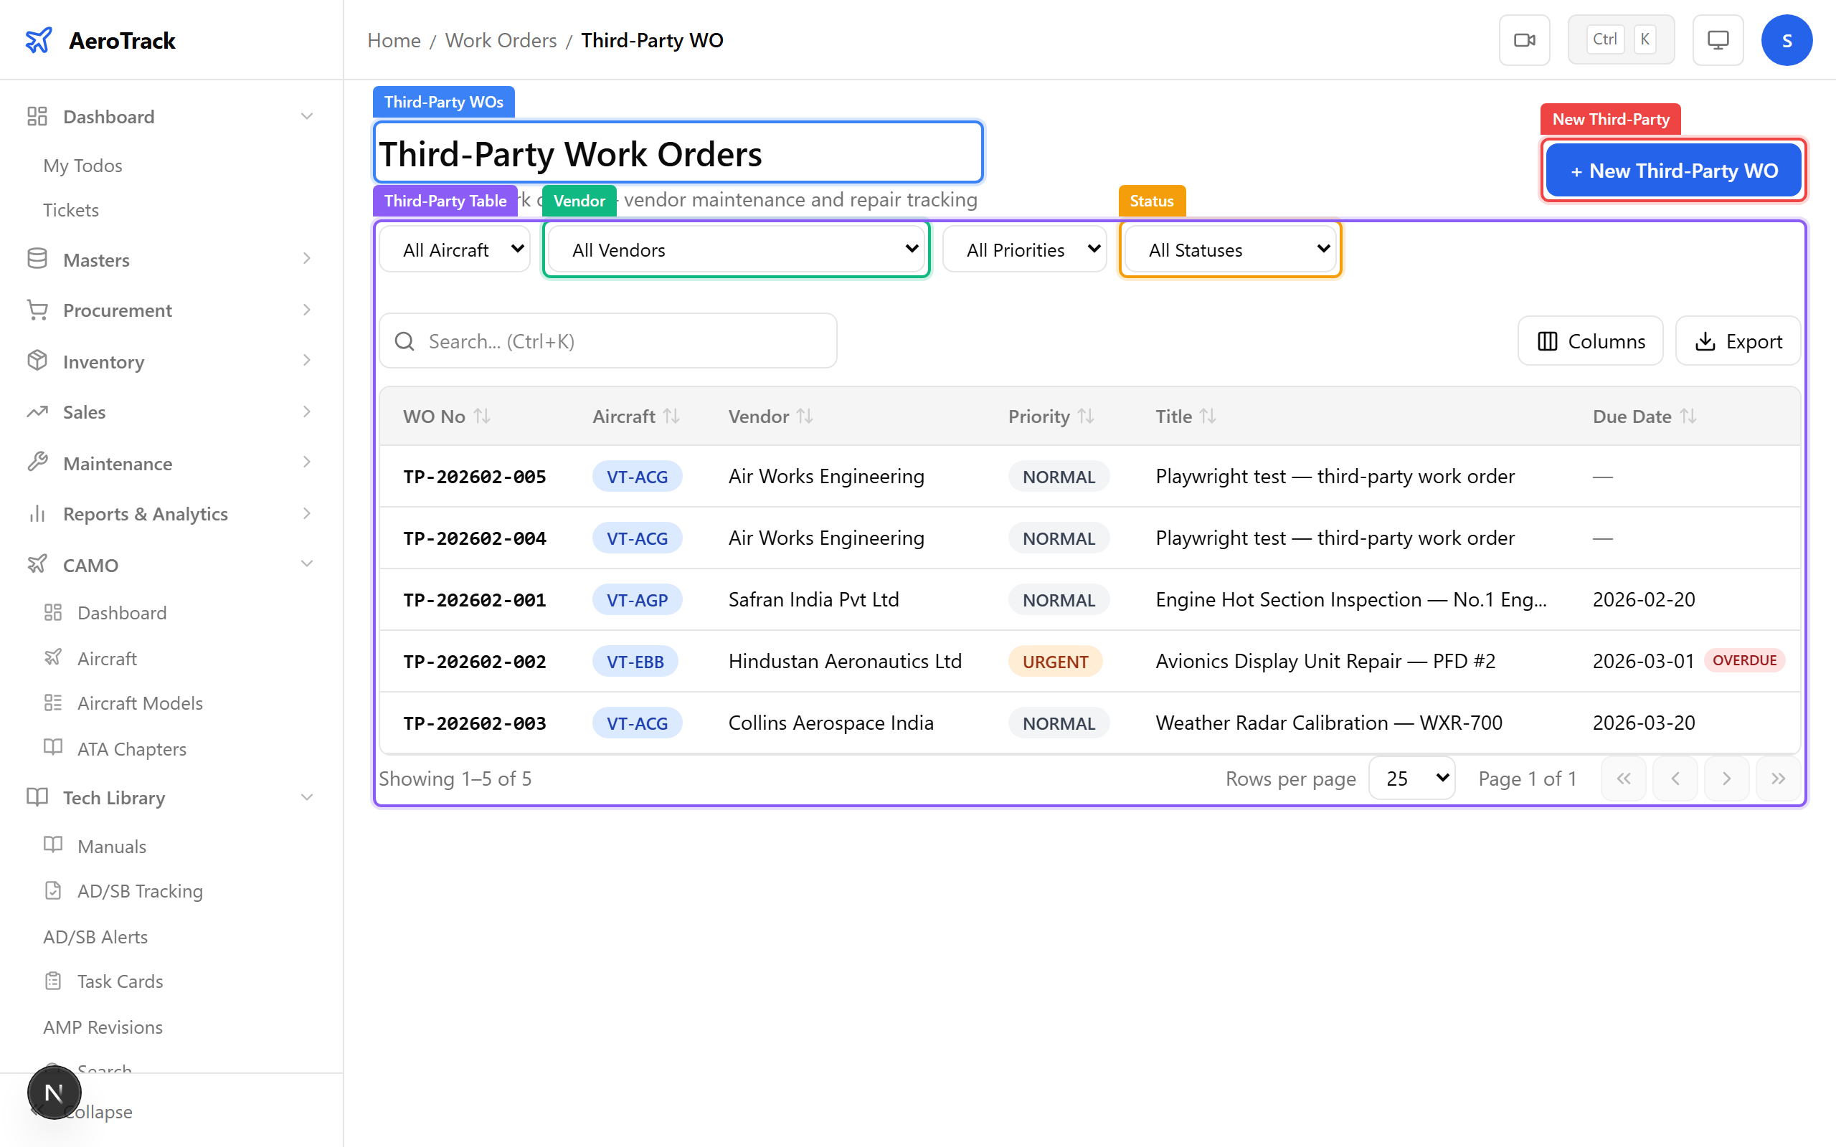Select Tickets in the sidebar menu
The image size is (1836, 1147).
tap(70, 209)
